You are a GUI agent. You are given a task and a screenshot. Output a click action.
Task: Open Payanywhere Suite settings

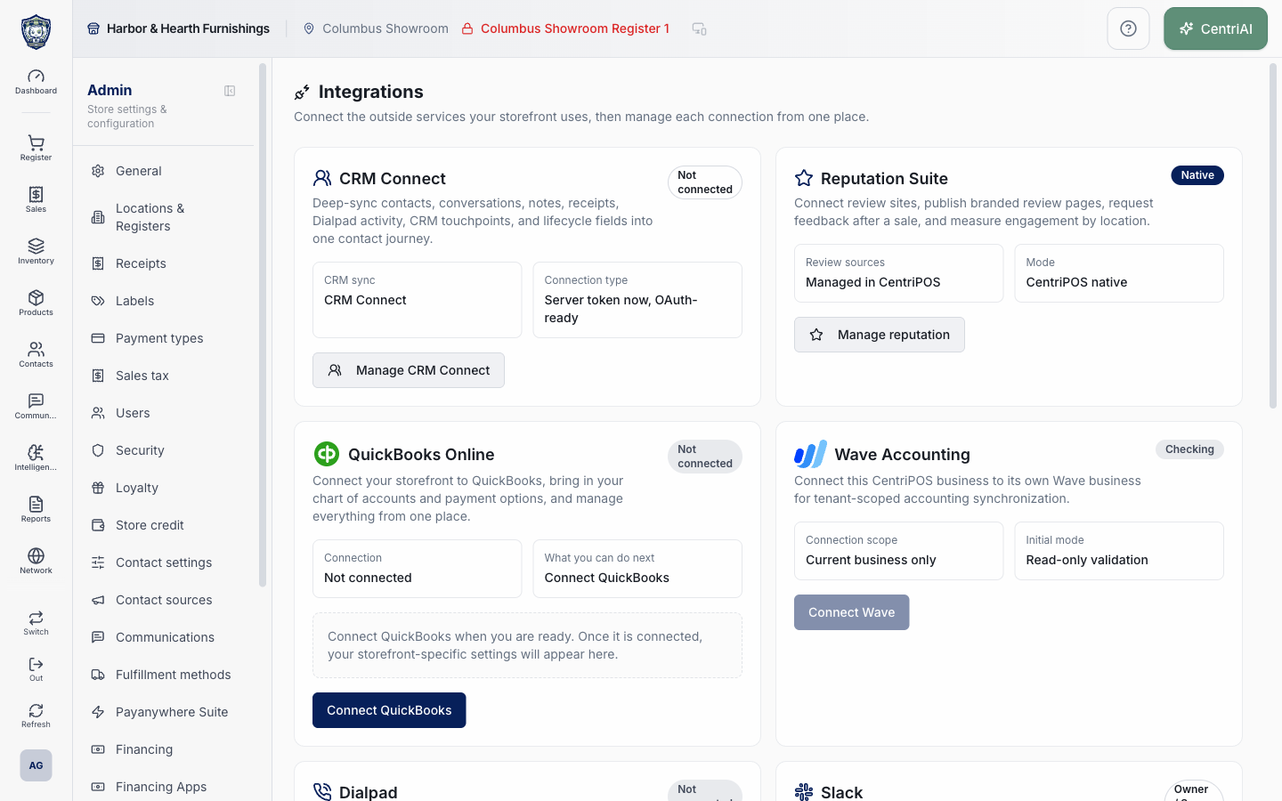click(x=166, y=712)
